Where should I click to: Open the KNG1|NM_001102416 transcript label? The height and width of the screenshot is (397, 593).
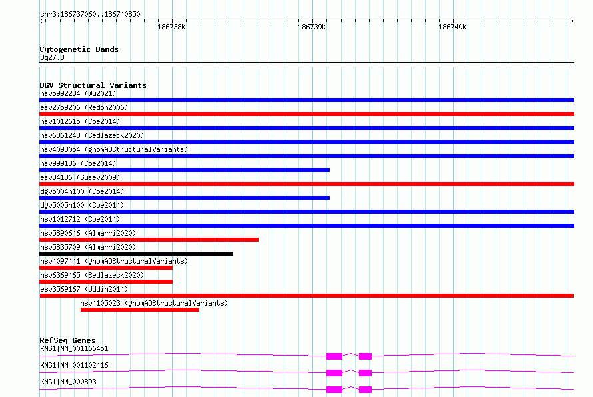74,365
